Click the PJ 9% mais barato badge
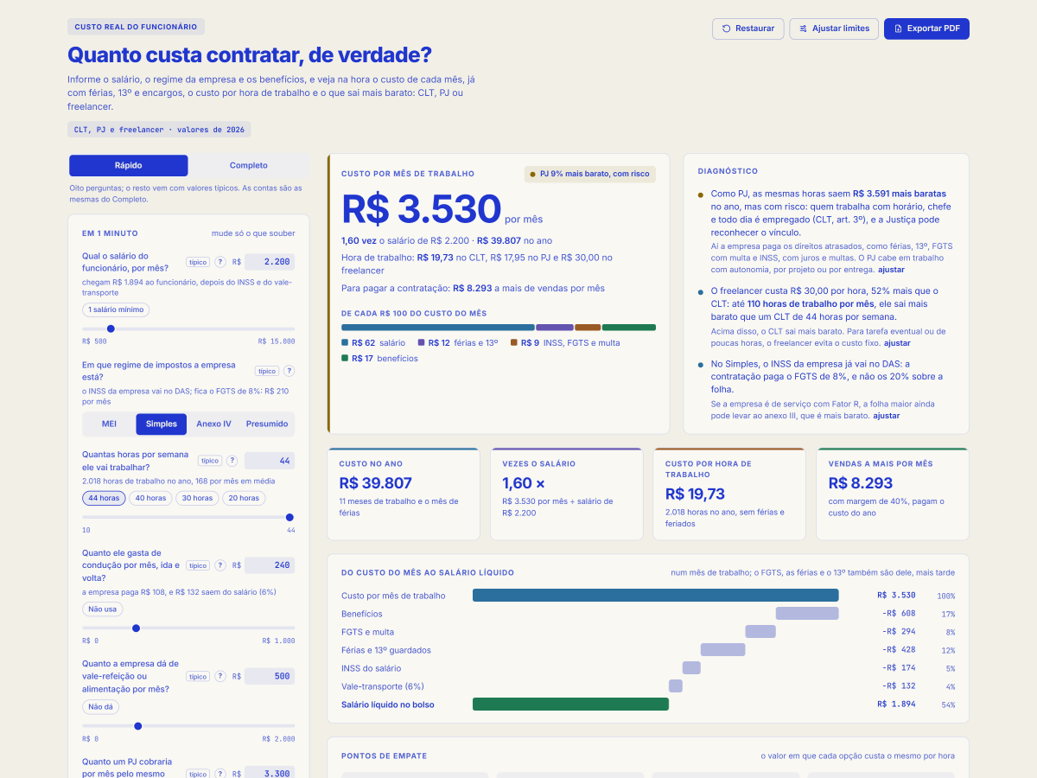 coord(590,174)
